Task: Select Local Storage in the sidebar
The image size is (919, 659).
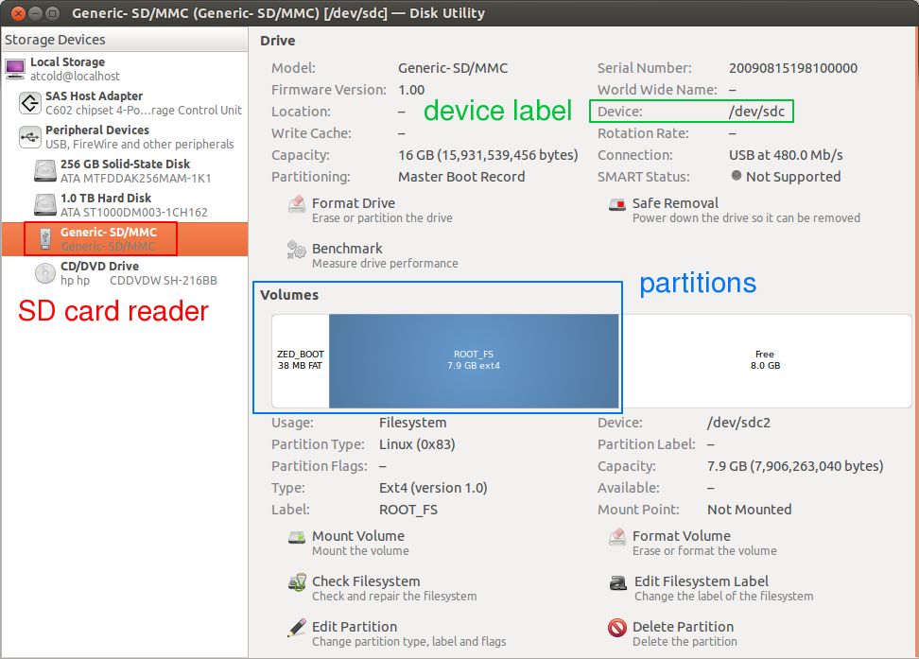Action: click(x=66, y=69)
